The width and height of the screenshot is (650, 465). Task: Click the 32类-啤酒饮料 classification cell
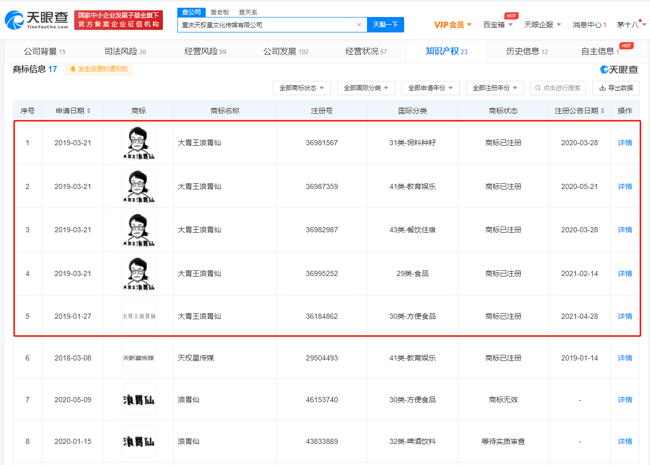coord(412,441)
